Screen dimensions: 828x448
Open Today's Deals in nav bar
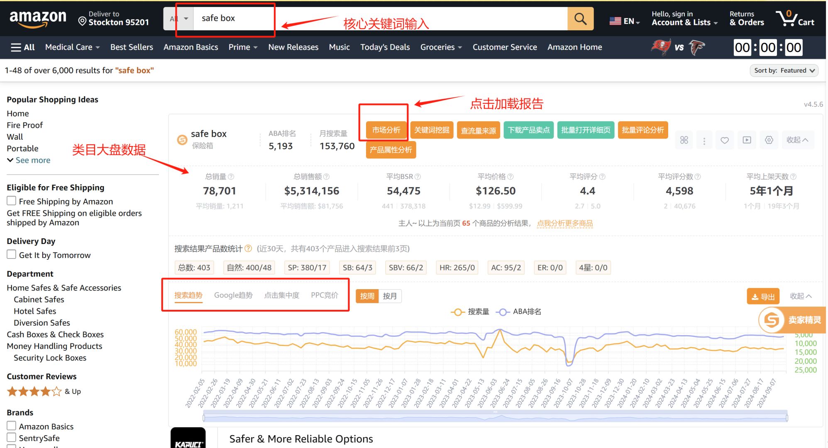[x=385, y=47]
